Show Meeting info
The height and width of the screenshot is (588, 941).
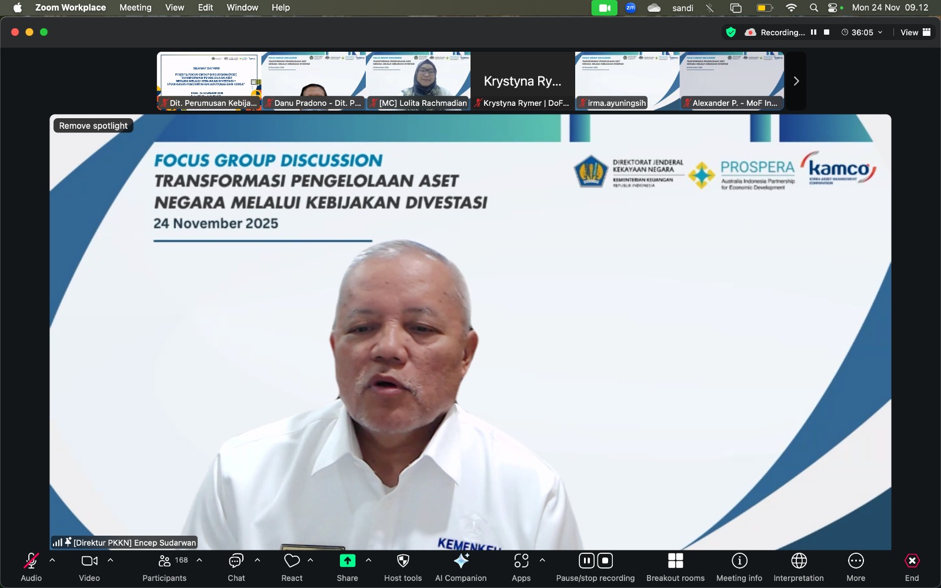739,562
